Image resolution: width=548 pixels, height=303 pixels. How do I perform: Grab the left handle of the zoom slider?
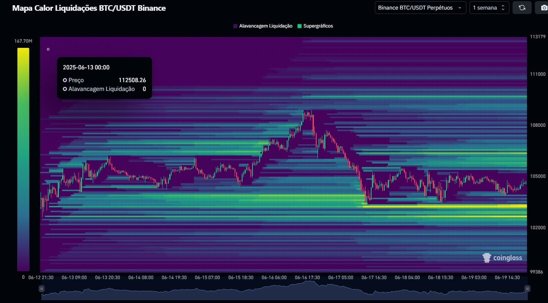[x=41, y=289]
